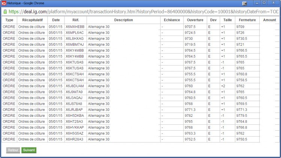
Task: Click the Dev column header
Action: [213, 20]
